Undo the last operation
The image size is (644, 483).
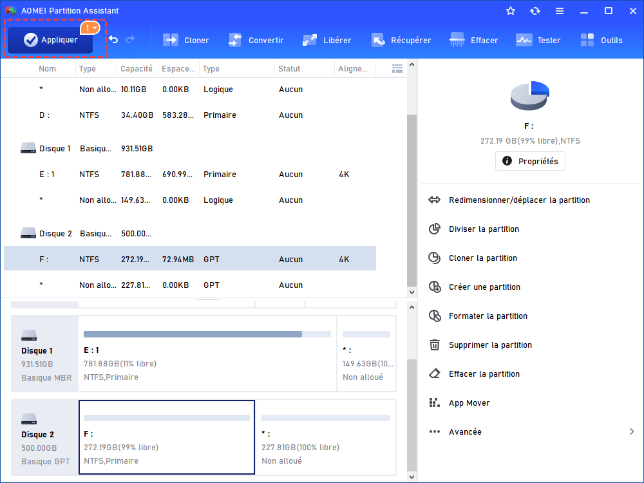(x=114, y=39)
